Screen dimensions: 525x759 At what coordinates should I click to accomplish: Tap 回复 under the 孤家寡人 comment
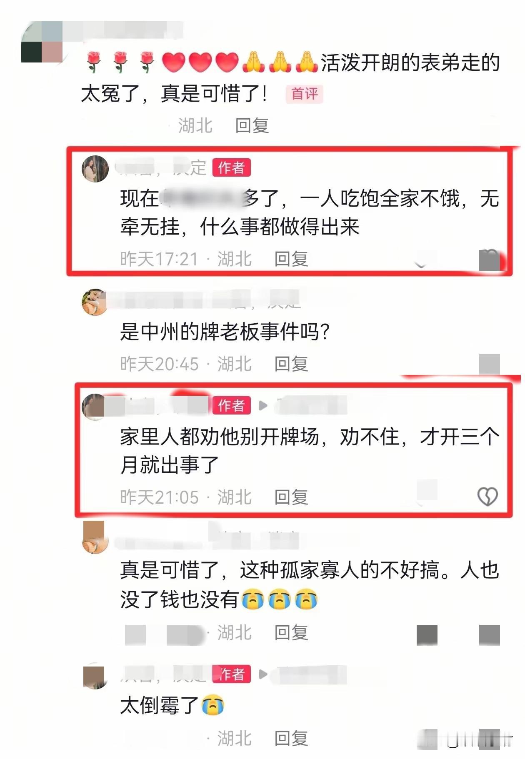point(291,632)
